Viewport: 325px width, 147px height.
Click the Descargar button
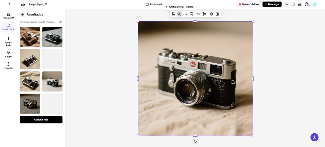(272, 4)
